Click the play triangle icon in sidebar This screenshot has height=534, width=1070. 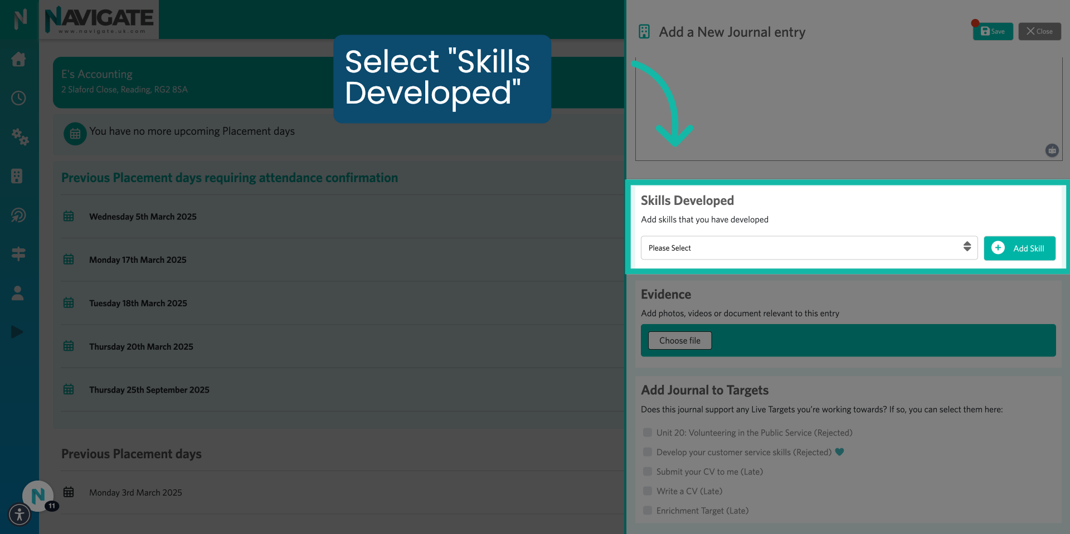17,332
